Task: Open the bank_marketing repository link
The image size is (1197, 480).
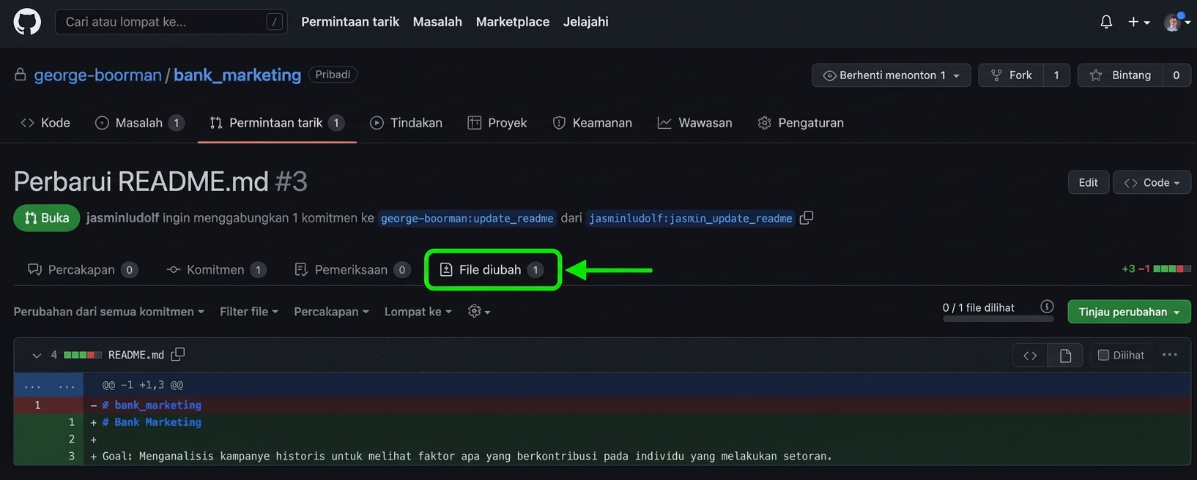Action: 237,75
